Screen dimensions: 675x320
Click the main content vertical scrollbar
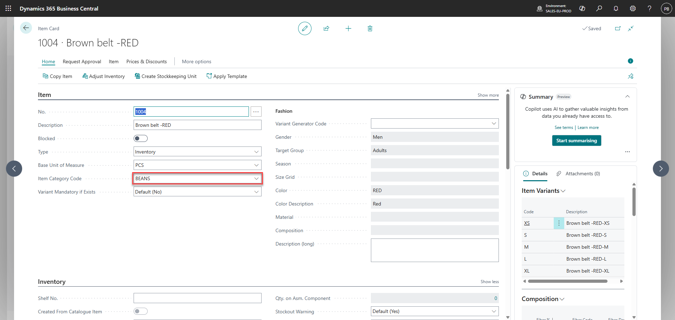[508, 131]
